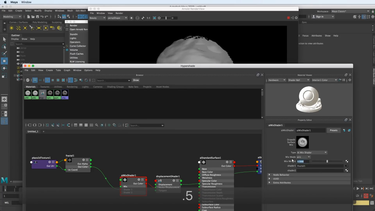
Task: Click the shader1 input connection arrow icon
Action: tap(347, 166)
